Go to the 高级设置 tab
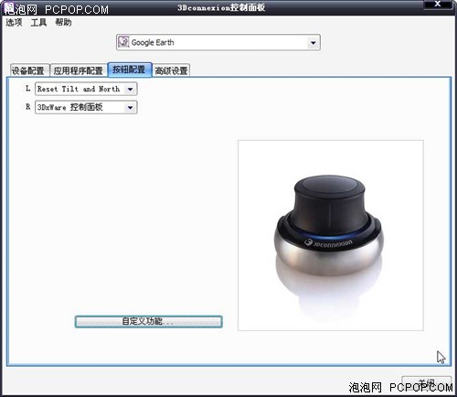This screenshot has width=457, height=397. click(171, 70)
